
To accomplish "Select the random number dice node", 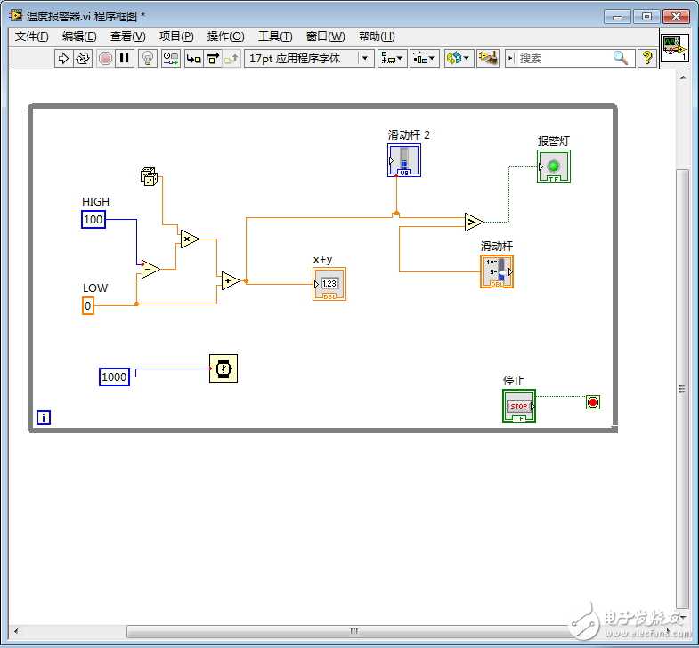I will tap(149, 176).
